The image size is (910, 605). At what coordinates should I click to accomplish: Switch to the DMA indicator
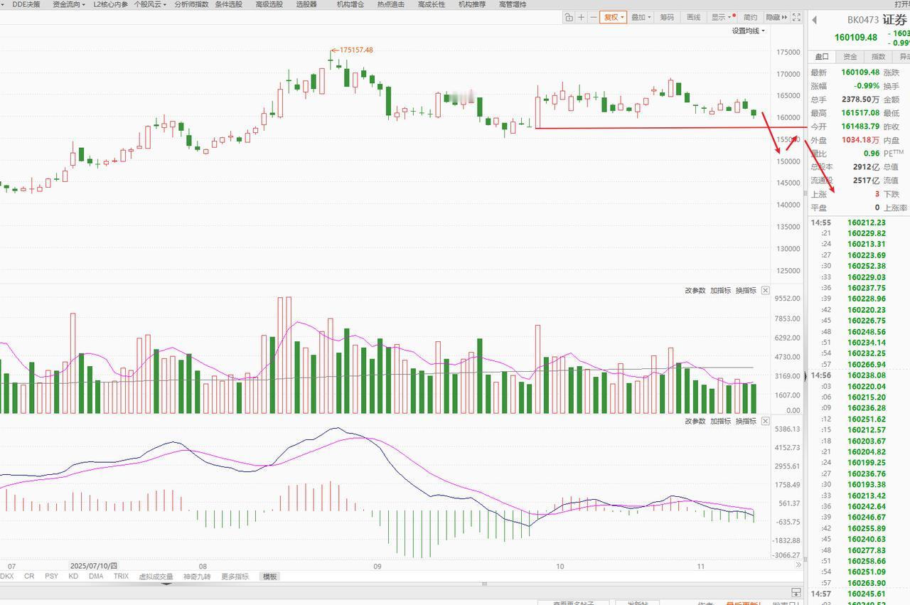pyautogui.click(x=96, y=577)
